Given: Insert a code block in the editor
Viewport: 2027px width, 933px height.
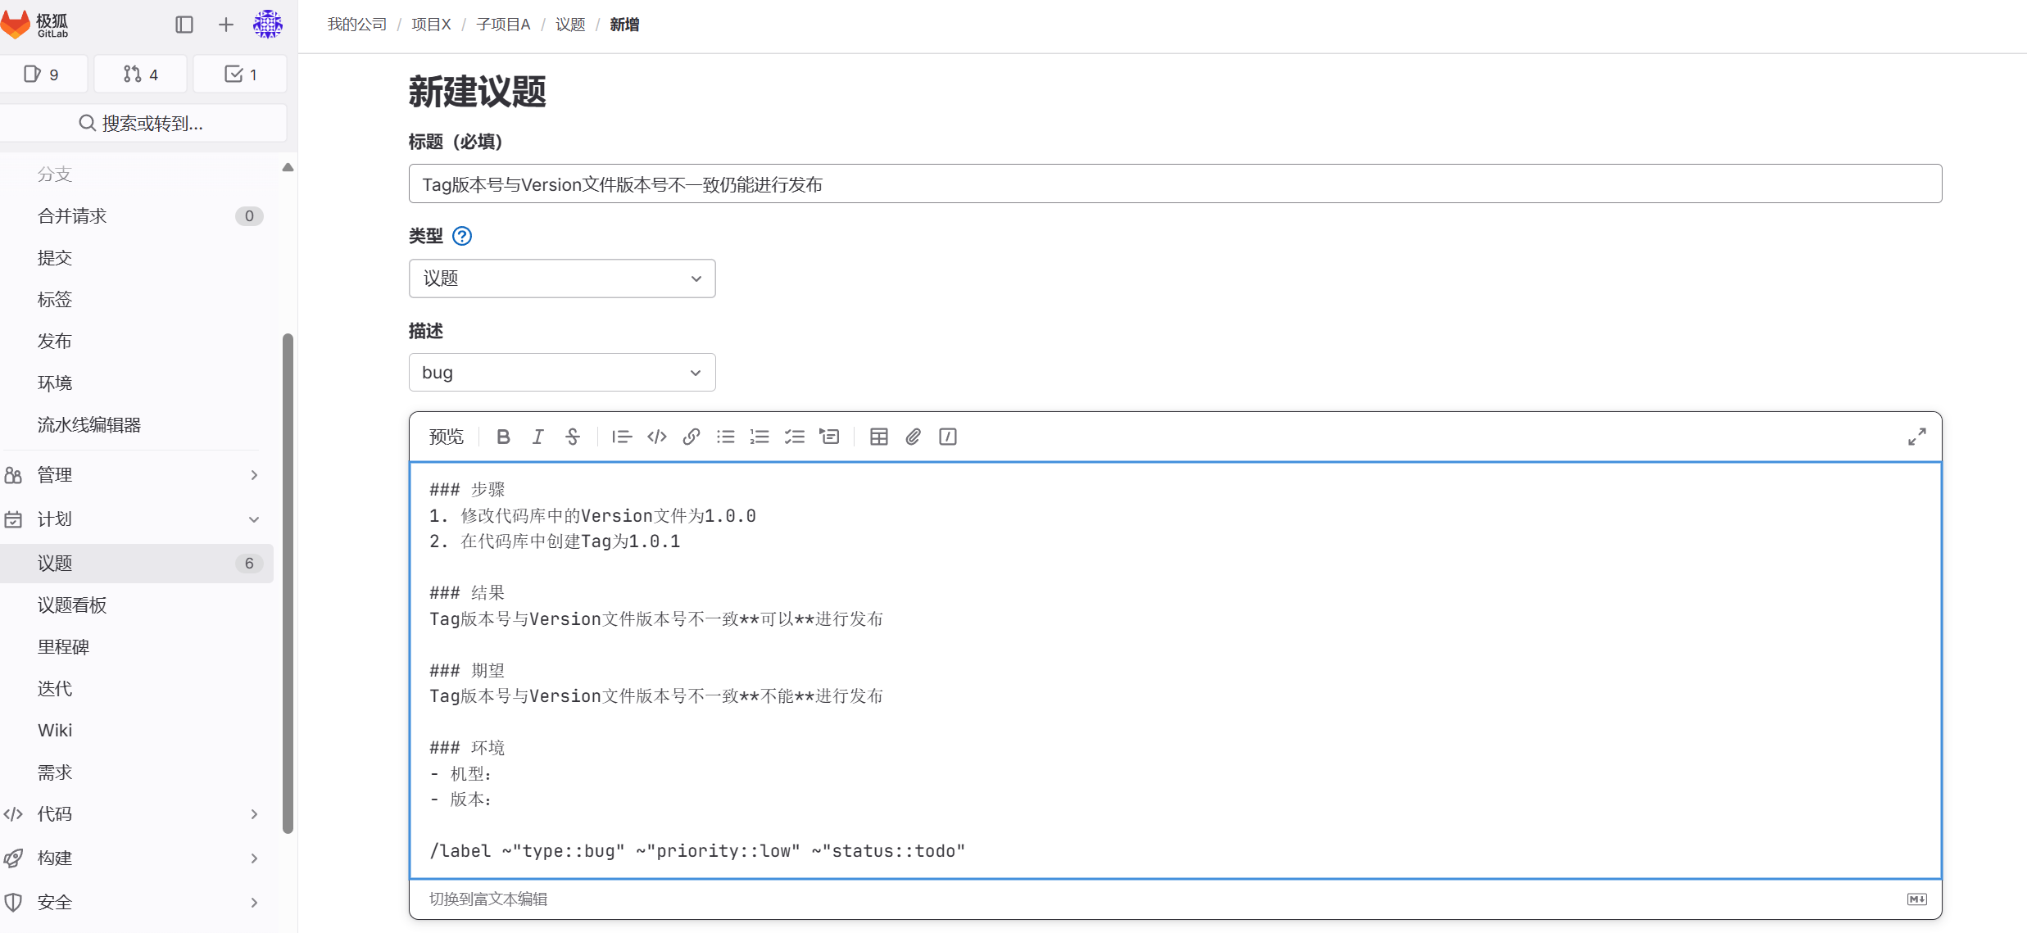Looking at the screenshot, I should pyautogui.click(x=656, y=437).
